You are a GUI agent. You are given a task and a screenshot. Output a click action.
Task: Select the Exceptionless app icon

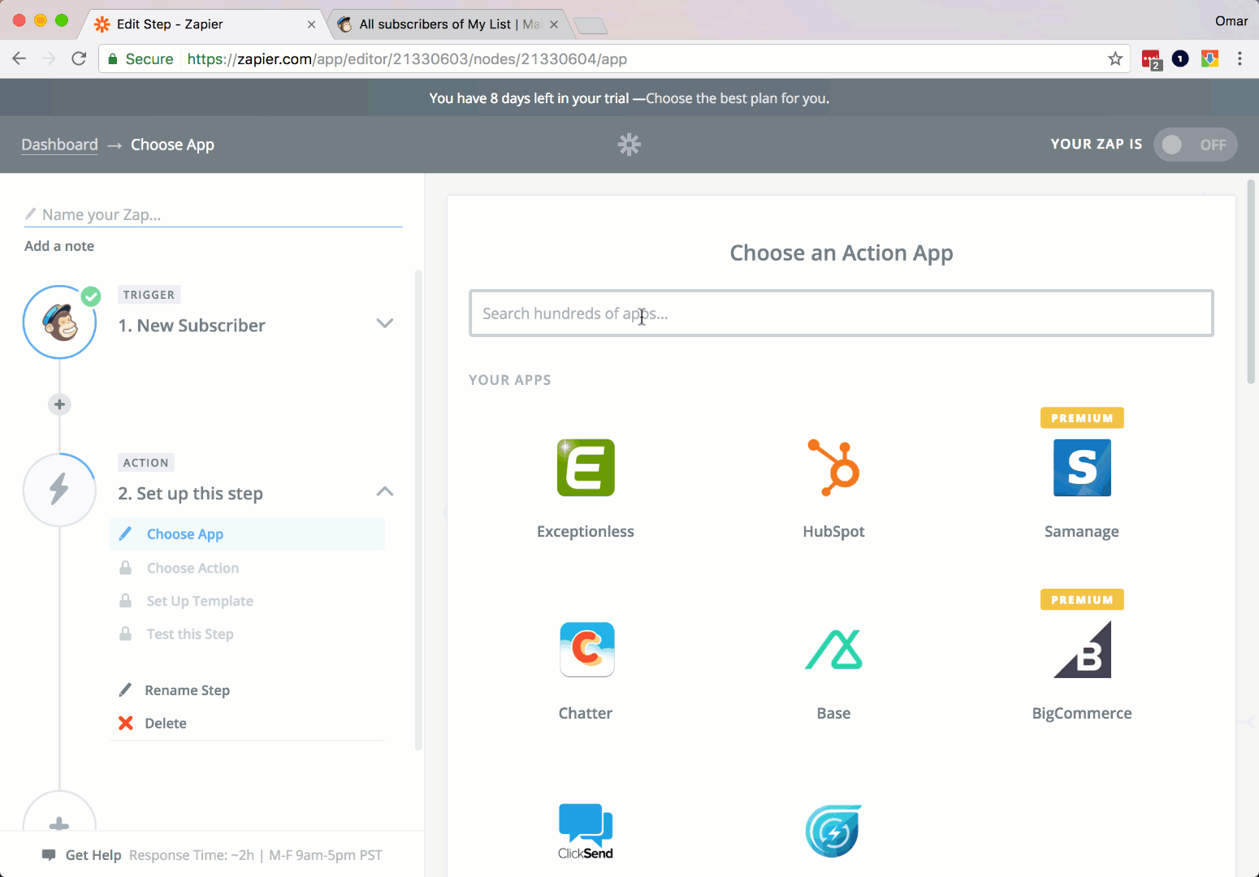click(586, 468)
